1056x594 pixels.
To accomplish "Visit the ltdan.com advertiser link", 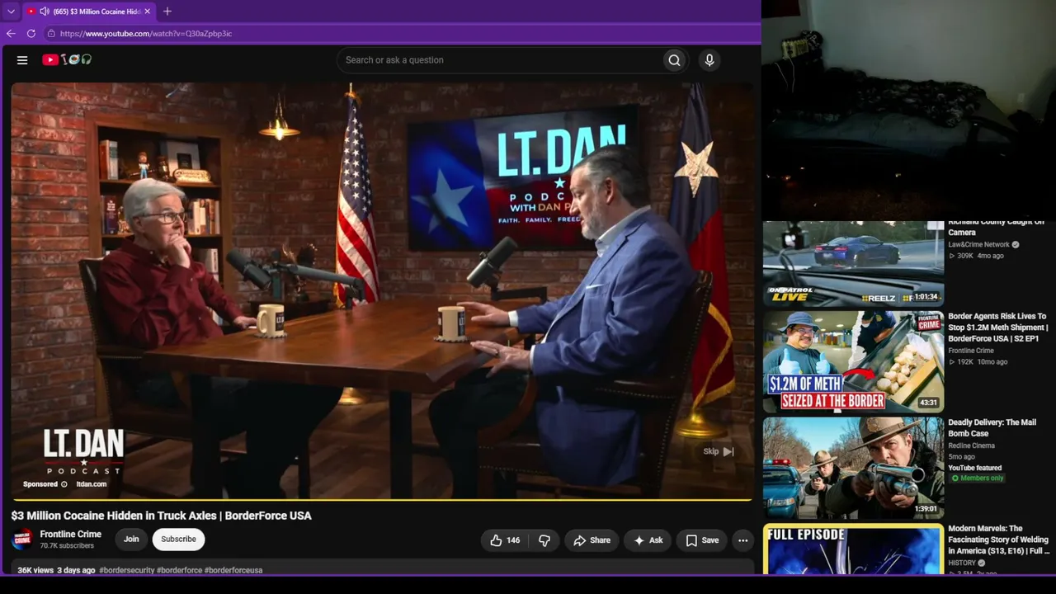I will [92, 484].
